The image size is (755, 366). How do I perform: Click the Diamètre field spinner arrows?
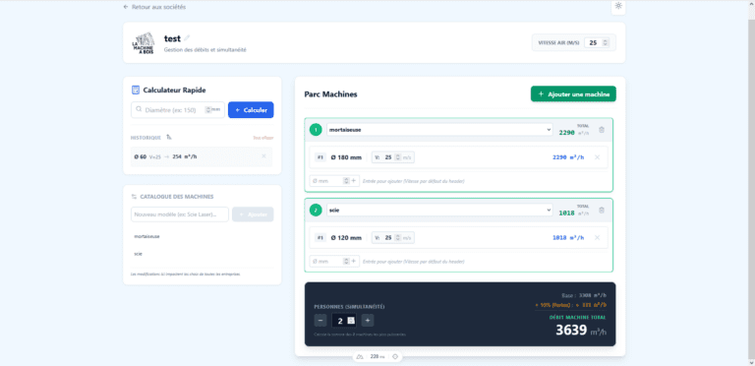208,110
